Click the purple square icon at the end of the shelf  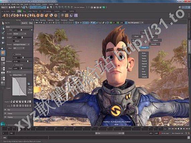click(76, 15)
